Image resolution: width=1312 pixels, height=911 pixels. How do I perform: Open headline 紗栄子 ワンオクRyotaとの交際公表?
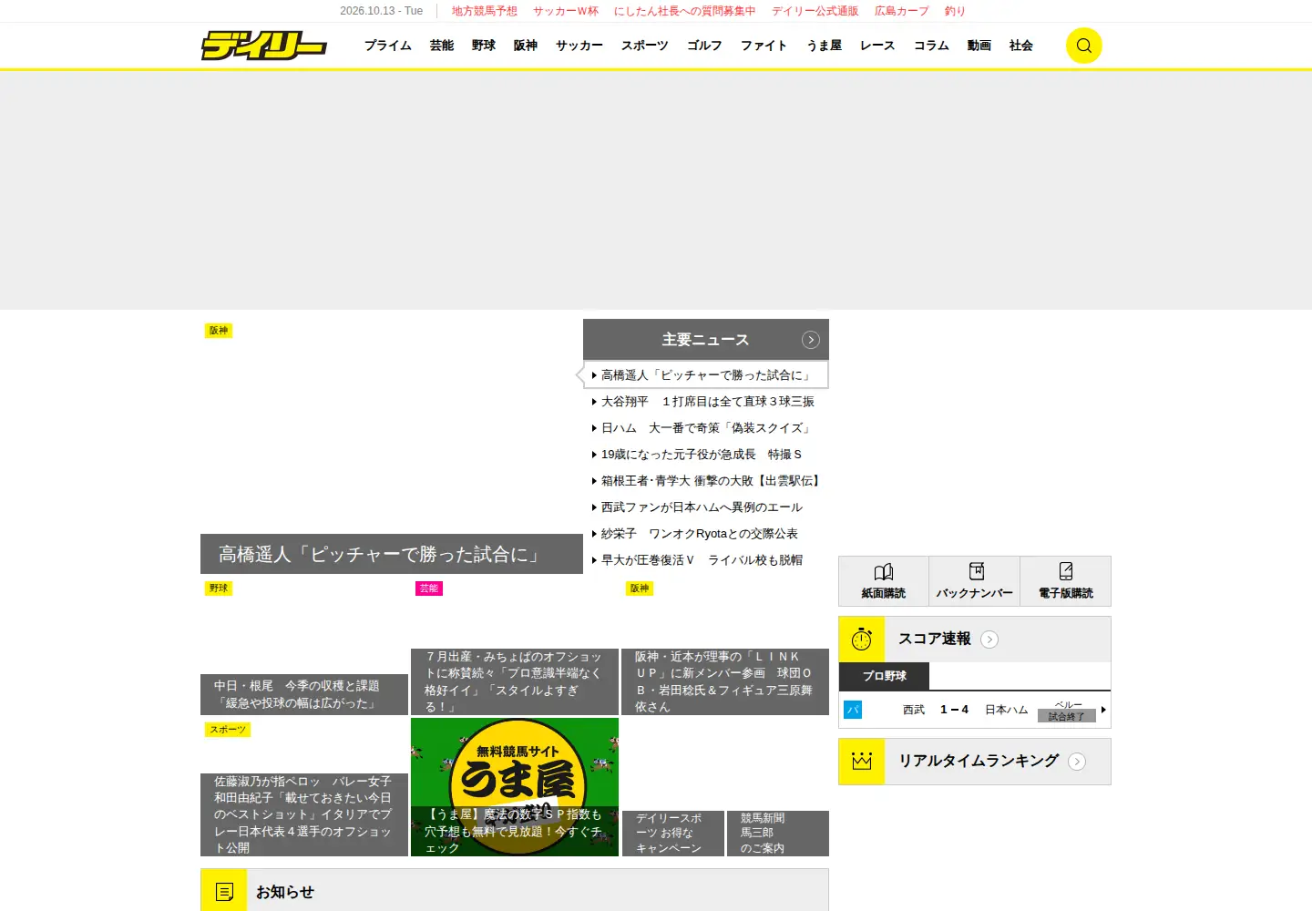[x=699, y=534]
